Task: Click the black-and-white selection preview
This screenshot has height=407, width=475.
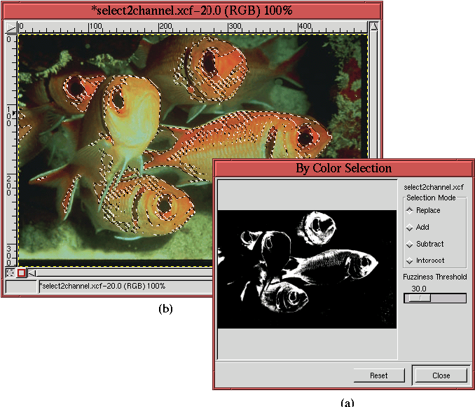Action: point(307,269)
